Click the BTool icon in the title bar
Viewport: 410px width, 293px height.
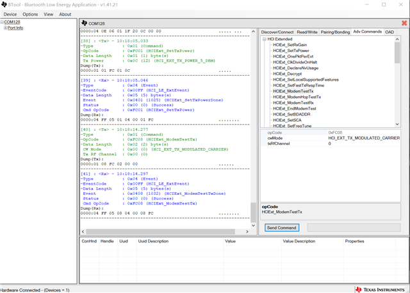(x=5, y=4)
